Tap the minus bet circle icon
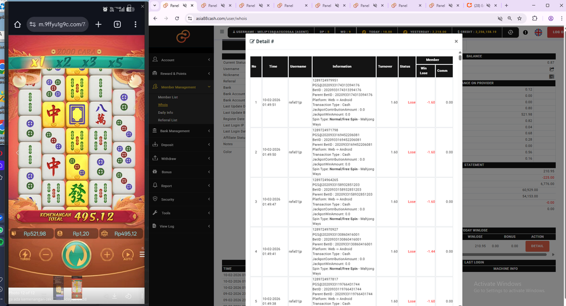Viewport: 566px width, 306px height. (x=46, y=255)
